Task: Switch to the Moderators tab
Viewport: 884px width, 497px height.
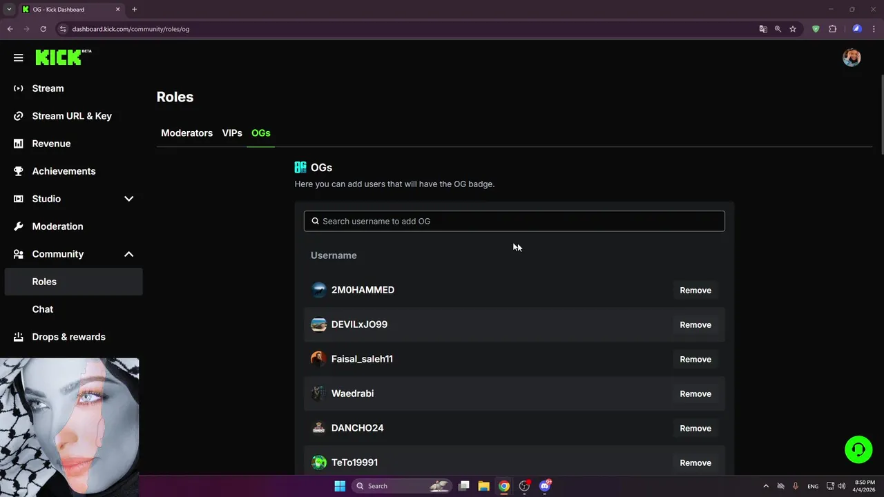Action: coord(186,133)
